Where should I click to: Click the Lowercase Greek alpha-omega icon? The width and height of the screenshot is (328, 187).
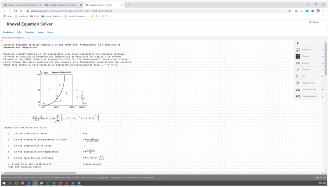click(298, 90)
